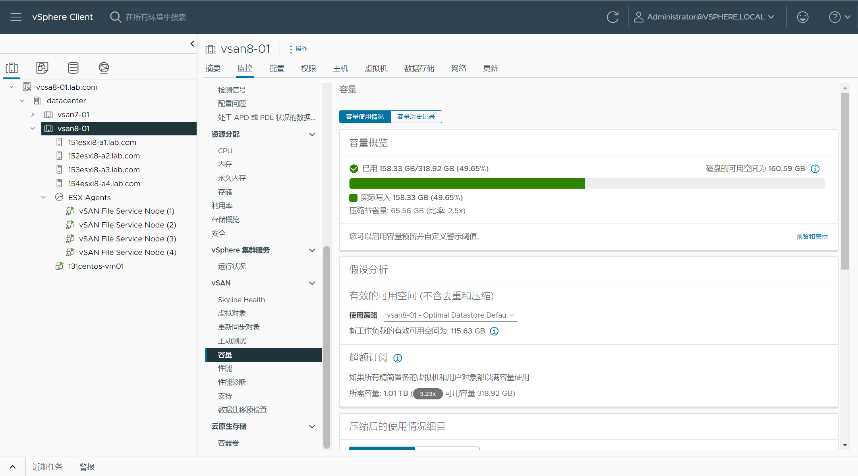This screenshot has height=476, width=858.
Task: Expand bottom panel with up chevron
Action: (x=13, y=467)
